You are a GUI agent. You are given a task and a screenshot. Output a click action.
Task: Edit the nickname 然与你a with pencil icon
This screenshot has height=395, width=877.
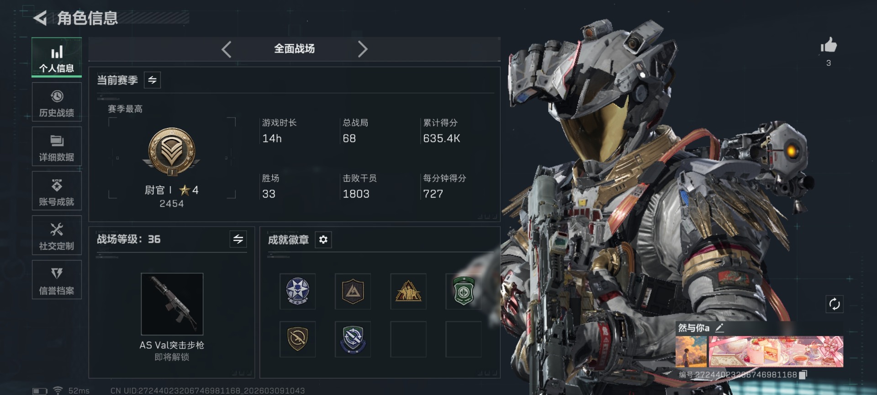pyautogui.click(x=719, y=327)
